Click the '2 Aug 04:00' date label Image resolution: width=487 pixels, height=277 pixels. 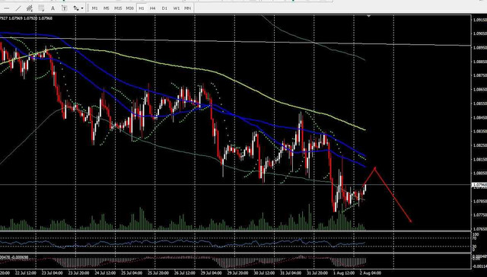(371, 273)
